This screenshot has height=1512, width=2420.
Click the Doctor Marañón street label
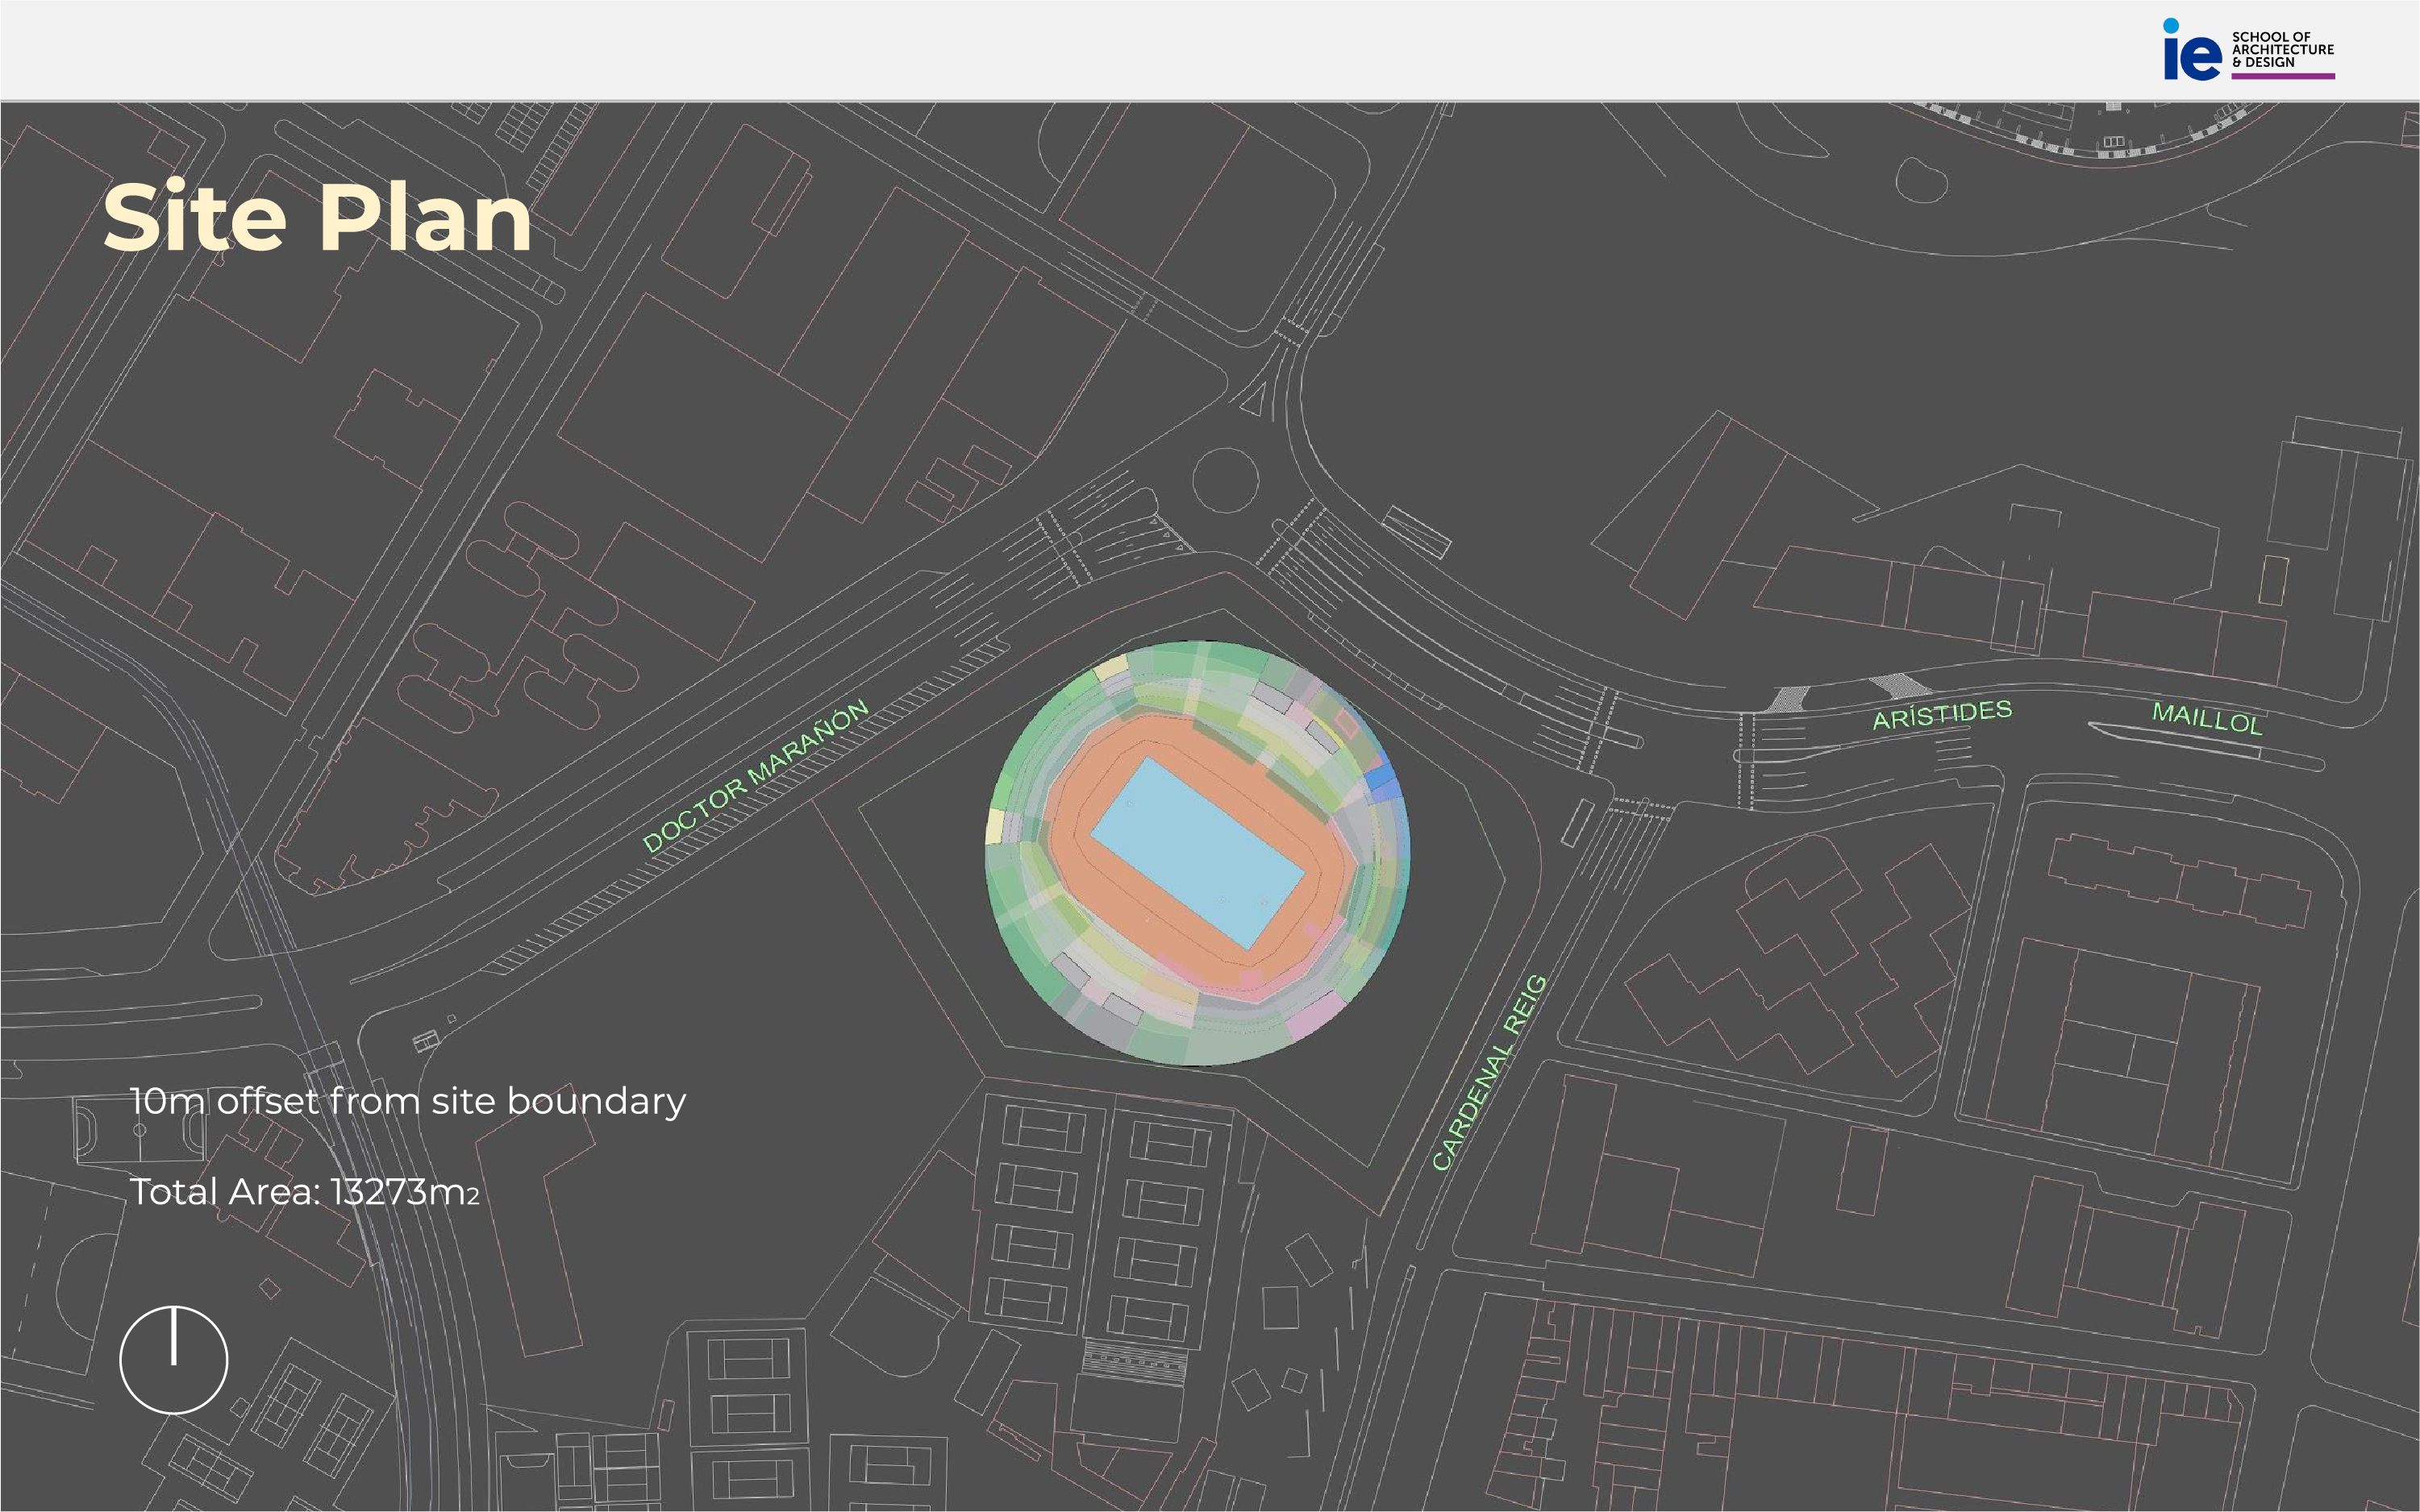click(756, 776)
